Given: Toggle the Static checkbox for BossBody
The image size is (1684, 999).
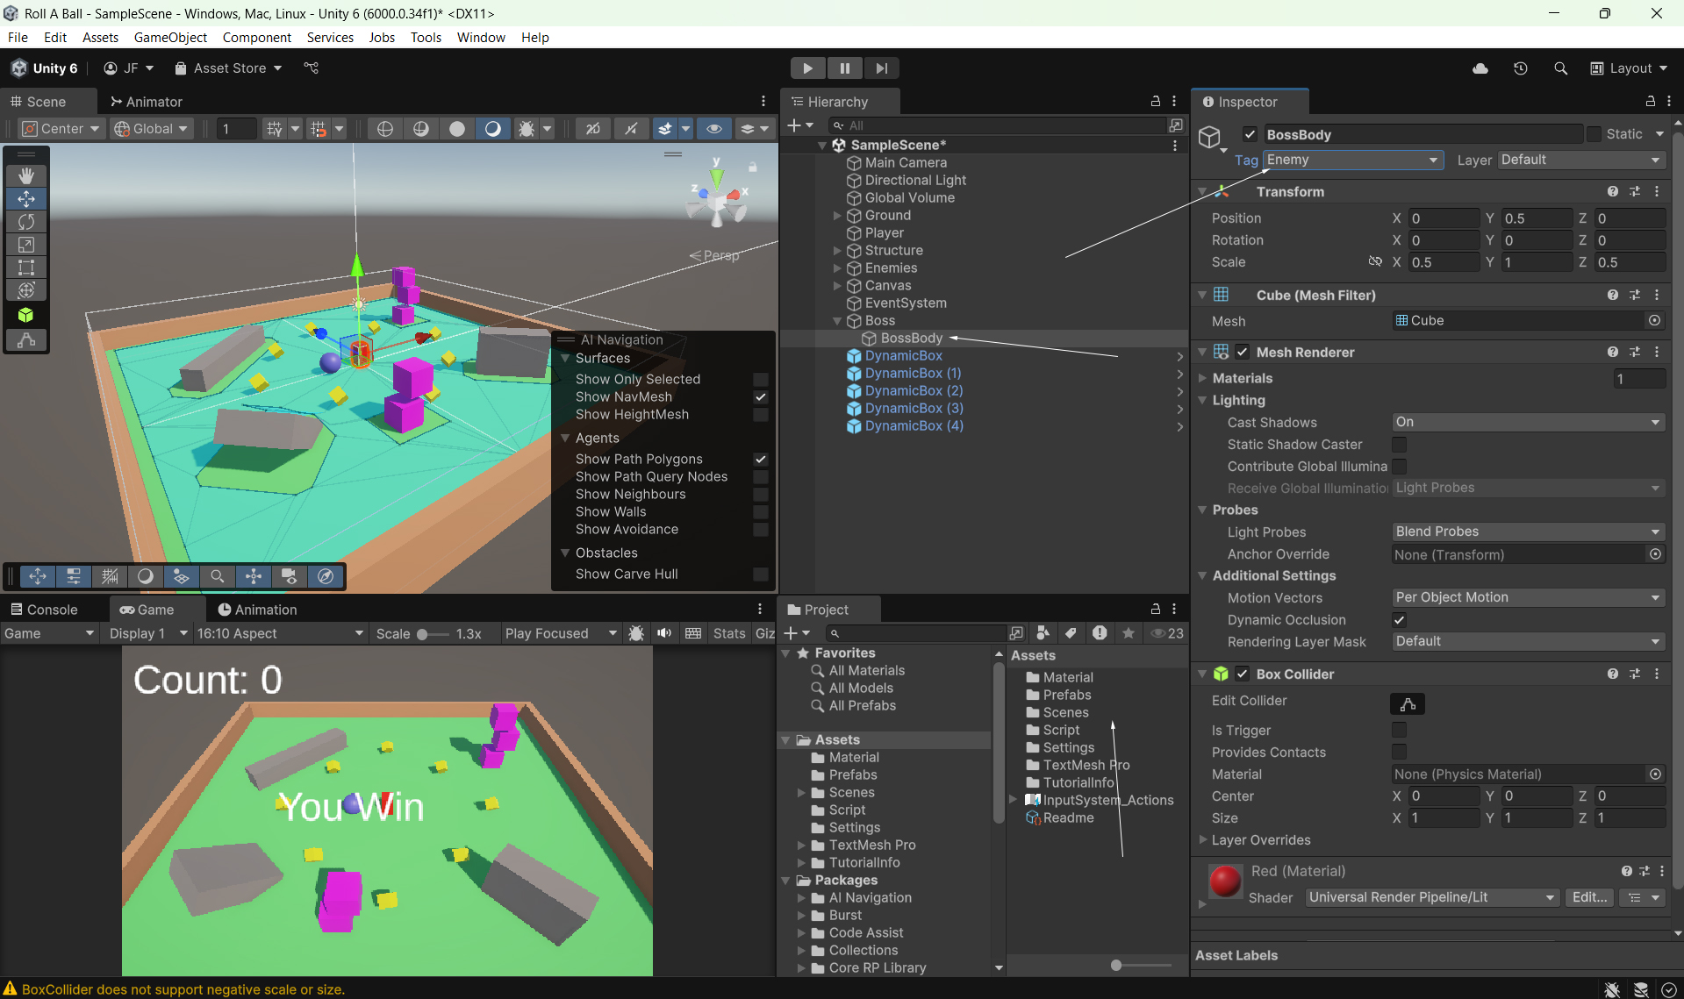Looking at the screenshot, I should pos(1594,134).
